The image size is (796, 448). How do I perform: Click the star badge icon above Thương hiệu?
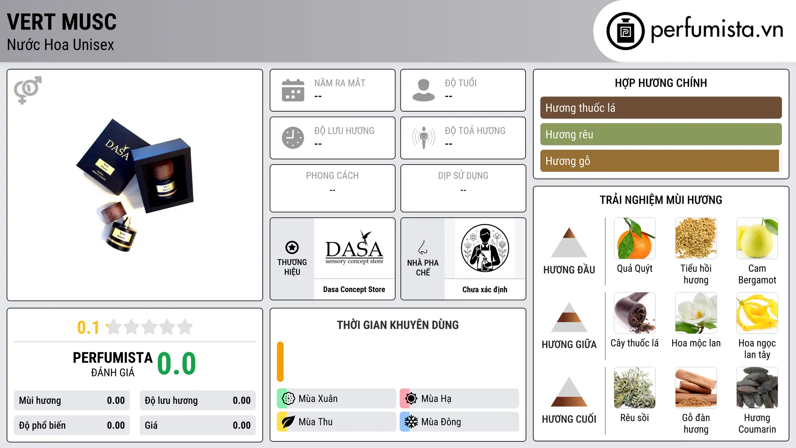tap(292, 247)
